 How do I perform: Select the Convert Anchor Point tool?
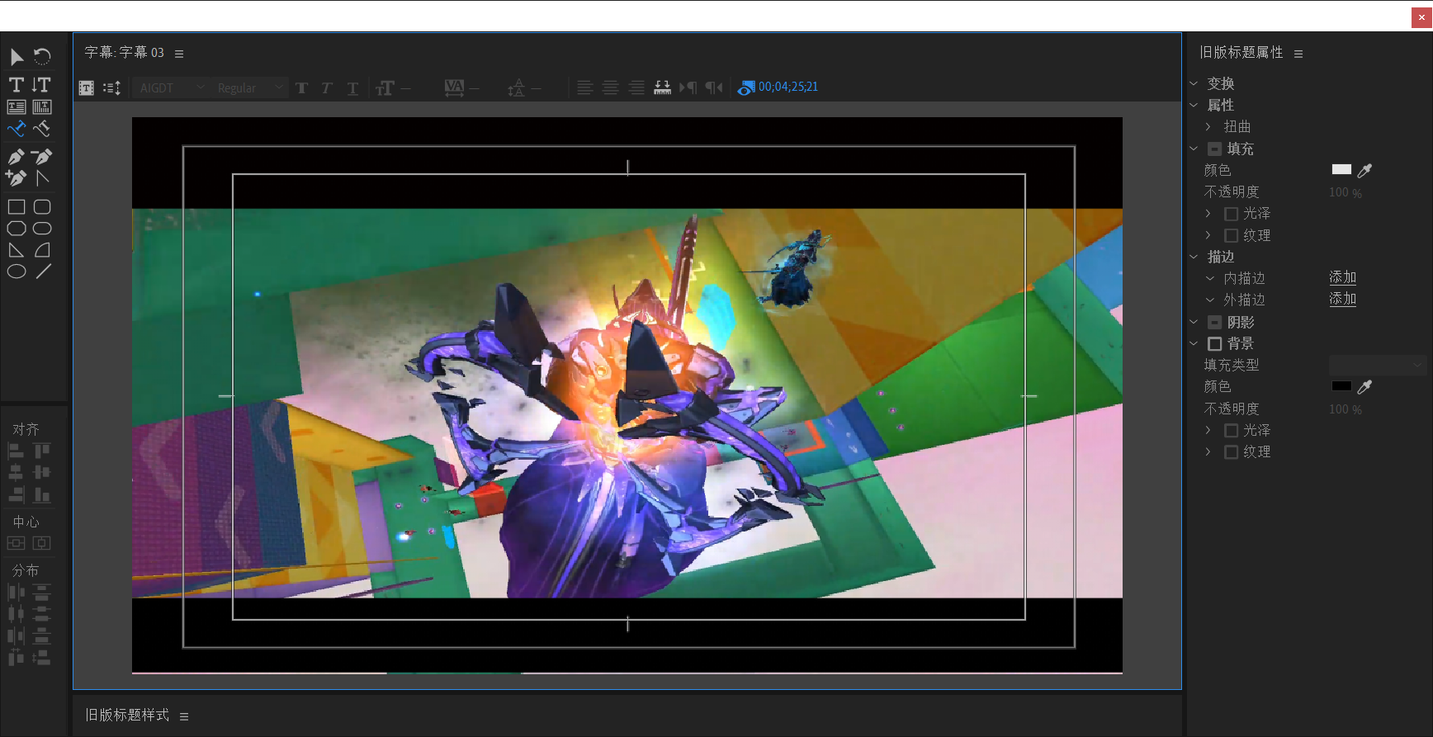(42, 177)
